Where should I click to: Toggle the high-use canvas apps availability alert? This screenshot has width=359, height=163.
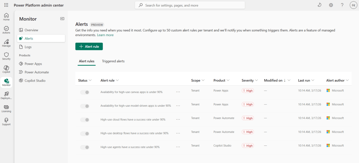click(84, 92)
